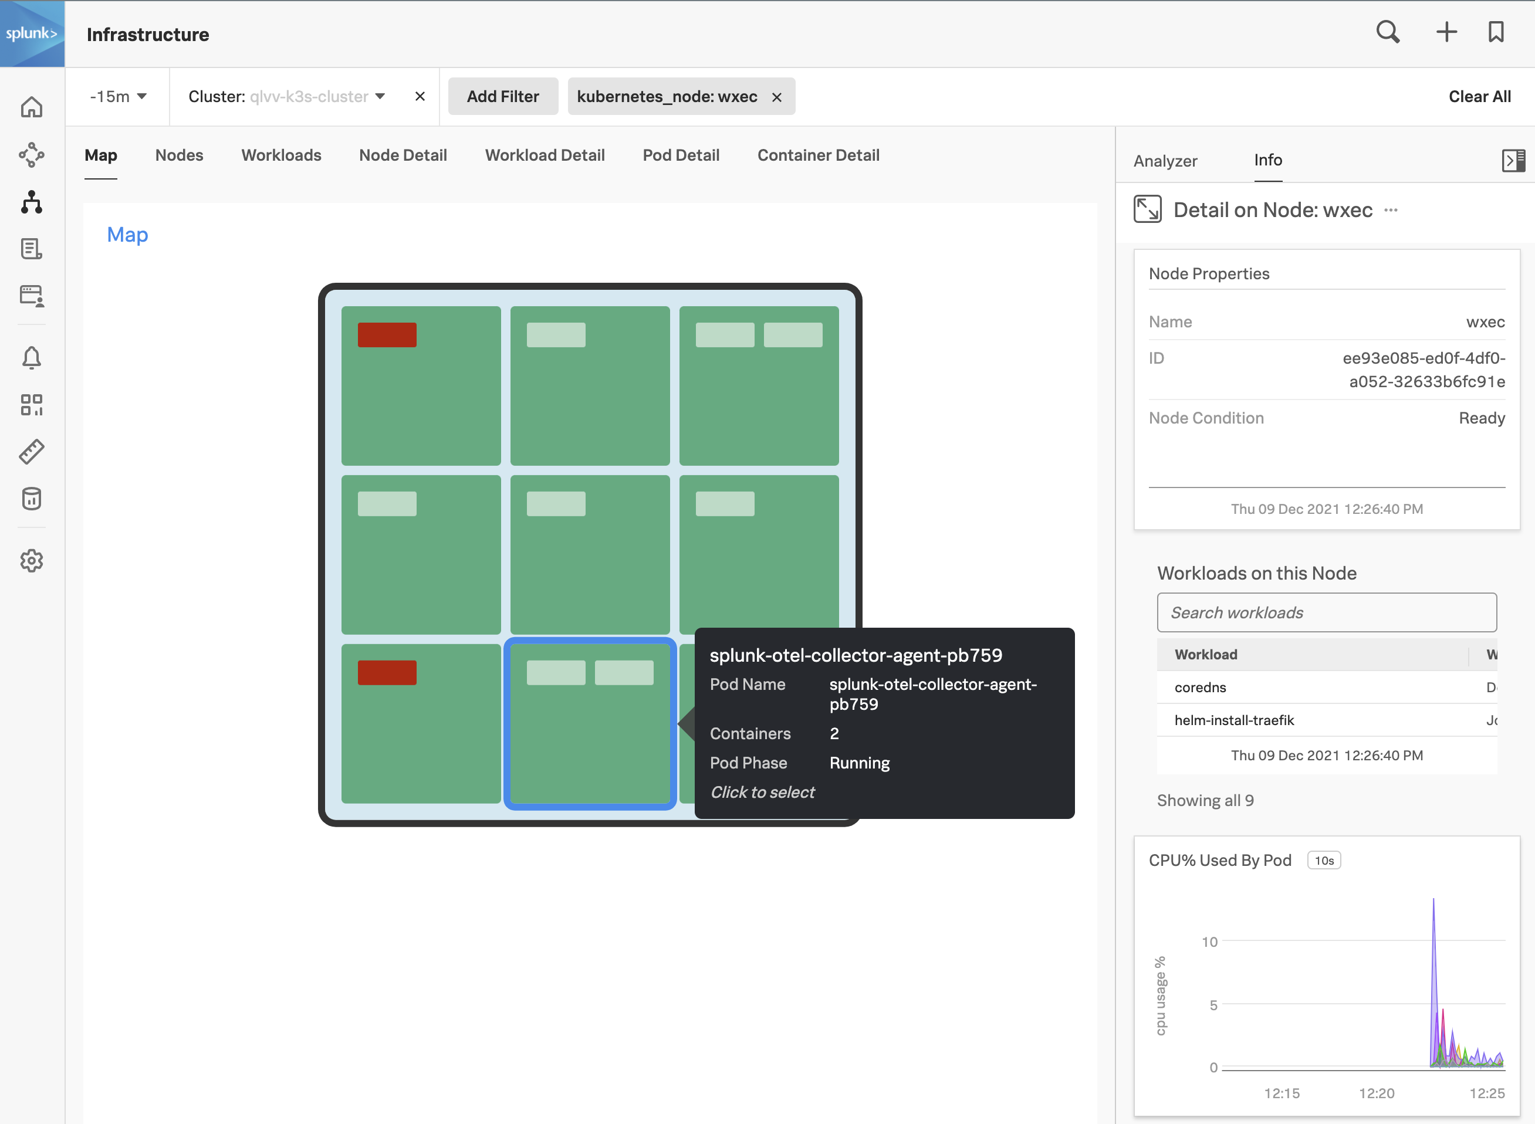This screenshot has width=1535, height=1124.
Task: Collapse the right info sidebar
Action: pyautogui.click(x=1513, y=161)
